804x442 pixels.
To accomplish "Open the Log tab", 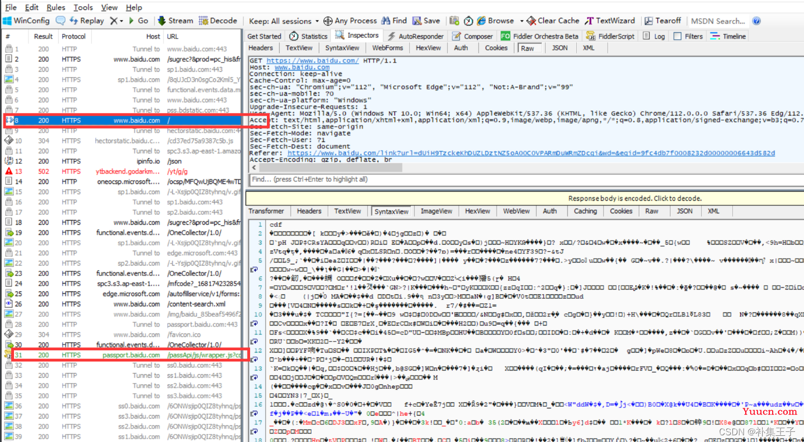I will 654,36.
